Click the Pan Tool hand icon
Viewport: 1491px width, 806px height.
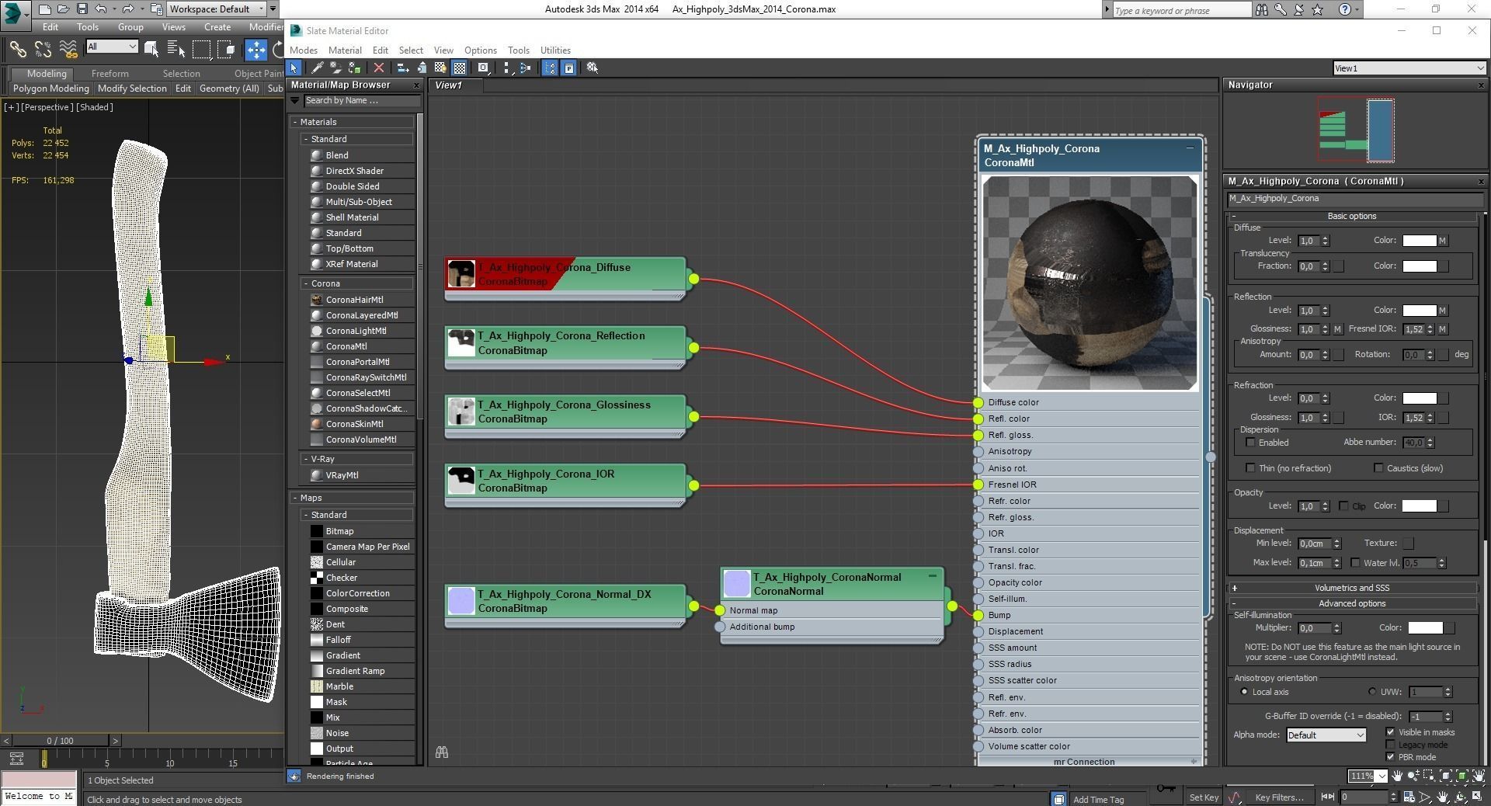click(1397, 776)
